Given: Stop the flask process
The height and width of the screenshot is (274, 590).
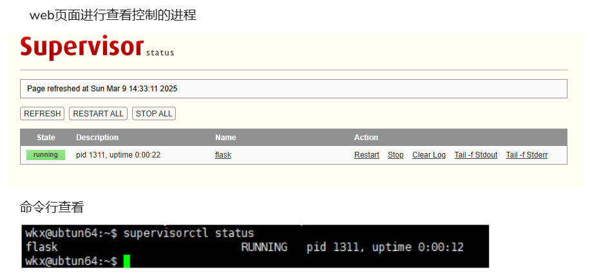Looking at the screenshot, I should coord(395,155).
